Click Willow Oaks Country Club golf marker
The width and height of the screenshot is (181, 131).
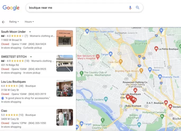pyautogui.click(x=102, y=120)
